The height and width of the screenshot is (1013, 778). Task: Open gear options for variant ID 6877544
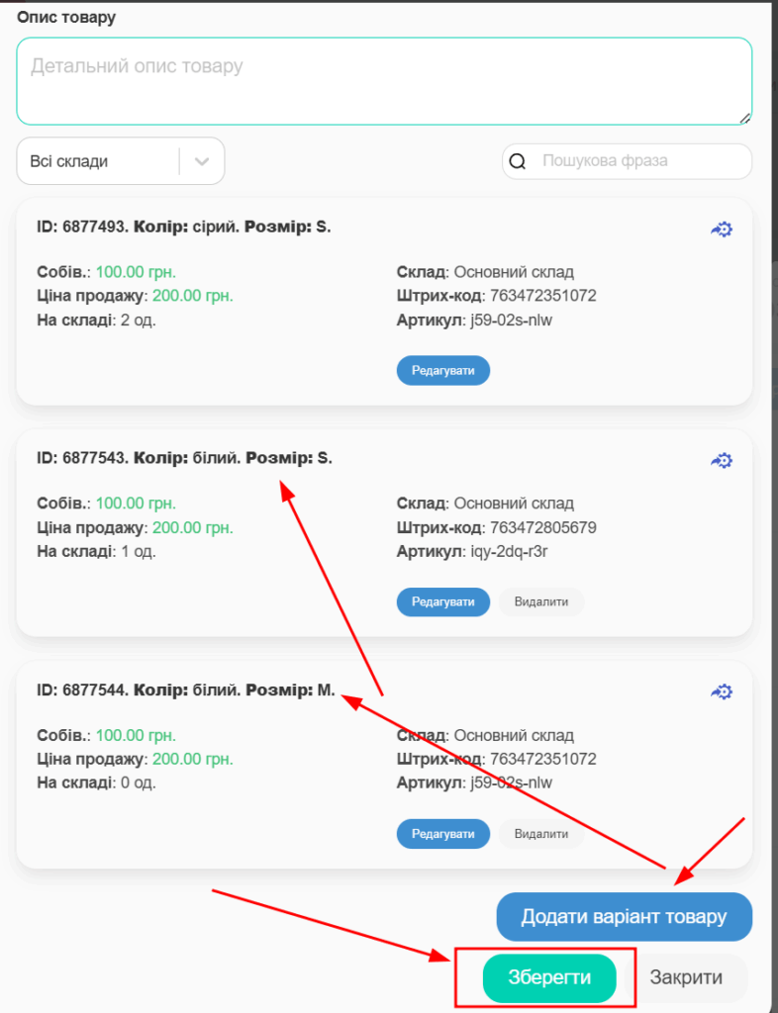tap(722, 691)
